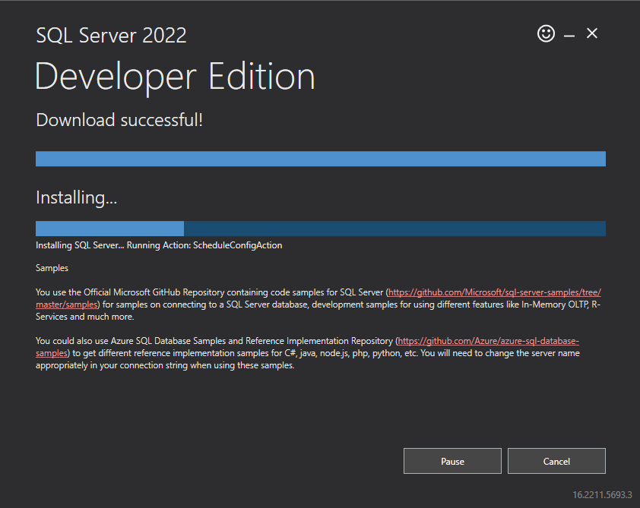Click the 'Download successful!' message
Viewport: 640px width, 508px height.
coord(119,120)
